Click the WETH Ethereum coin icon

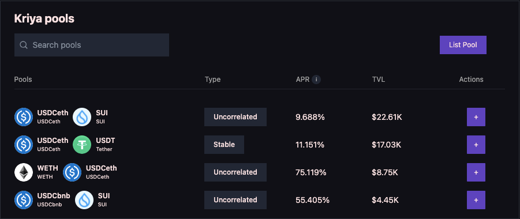point(24,172)
